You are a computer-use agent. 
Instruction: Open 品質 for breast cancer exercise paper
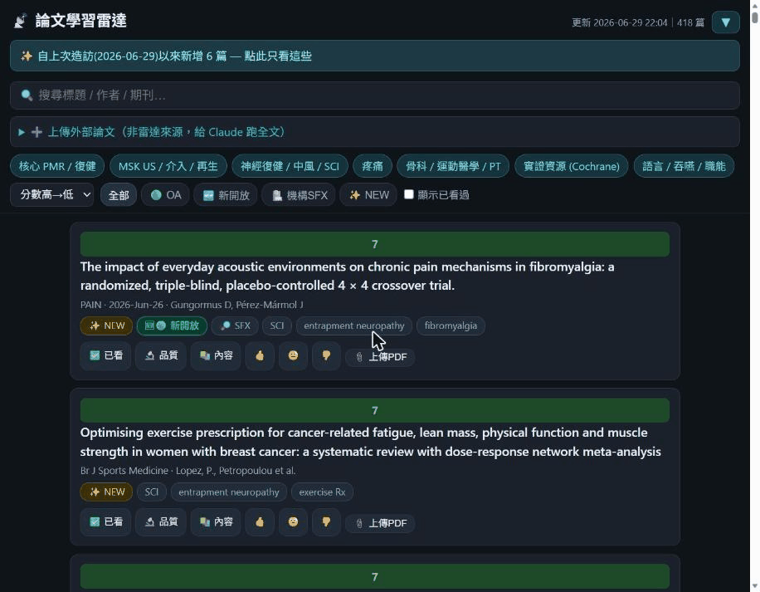[x=162, y=522]
